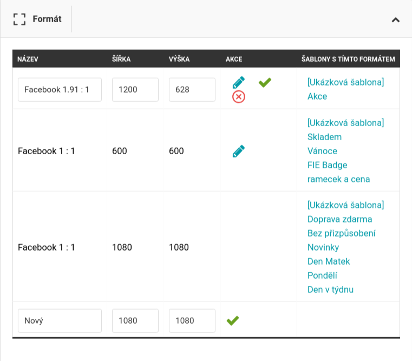Image resolution: width=412 pixels, height=361 pixels.
Task: Click the new format height field 1080
Action: pos(192,321)
